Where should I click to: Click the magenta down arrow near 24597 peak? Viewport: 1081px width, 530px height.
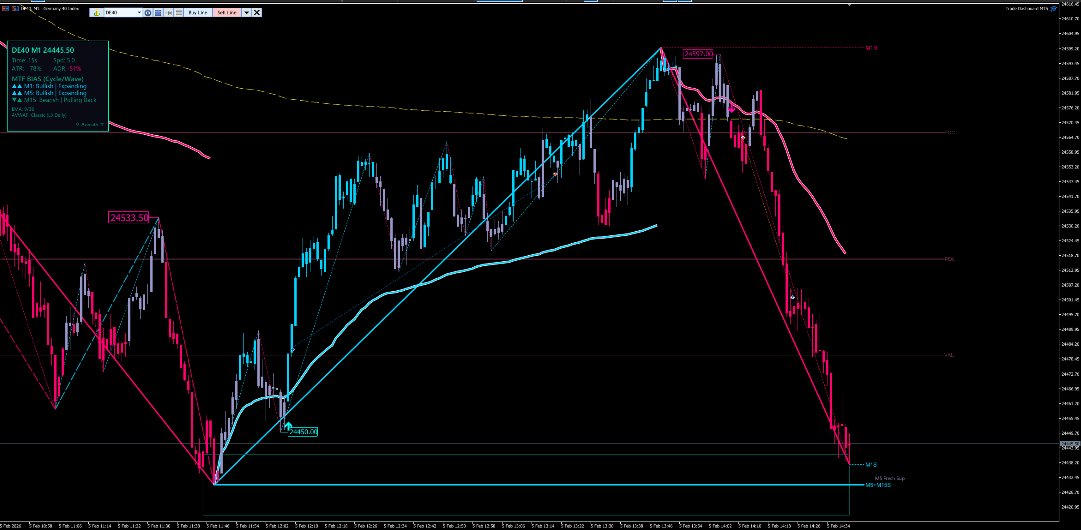pos(731,109)
